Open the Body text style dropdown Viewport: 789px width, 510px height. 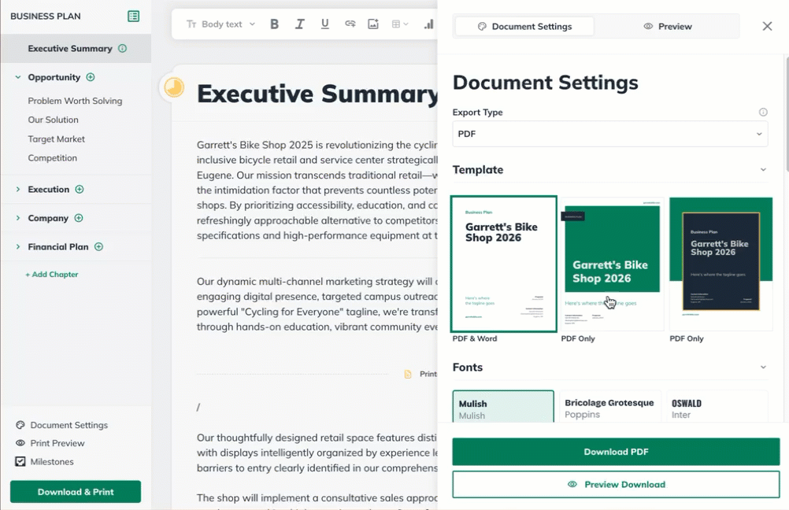[220, 24]
